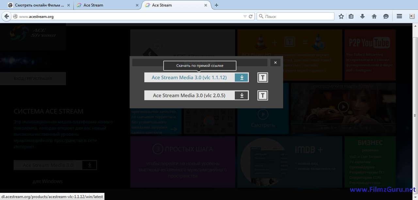The height and width of the screenshot is (200, 418).
Task: Bookmark this page with the star icon
Action: coord(341,16)
